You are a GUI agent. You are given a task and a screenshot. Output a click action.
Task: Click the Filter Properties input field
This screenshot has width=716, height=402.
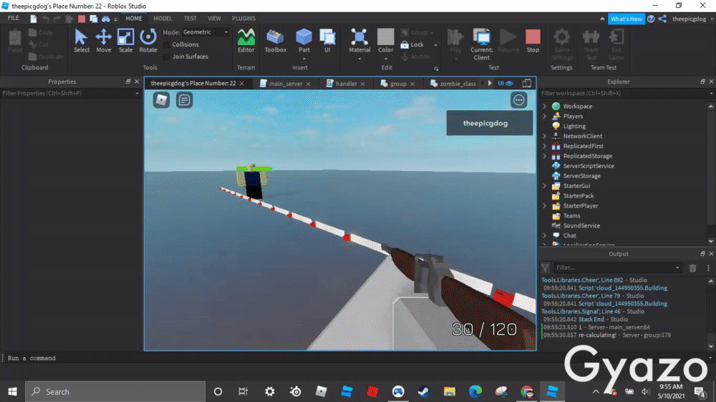pyautogui.click(x=70, y=93)
